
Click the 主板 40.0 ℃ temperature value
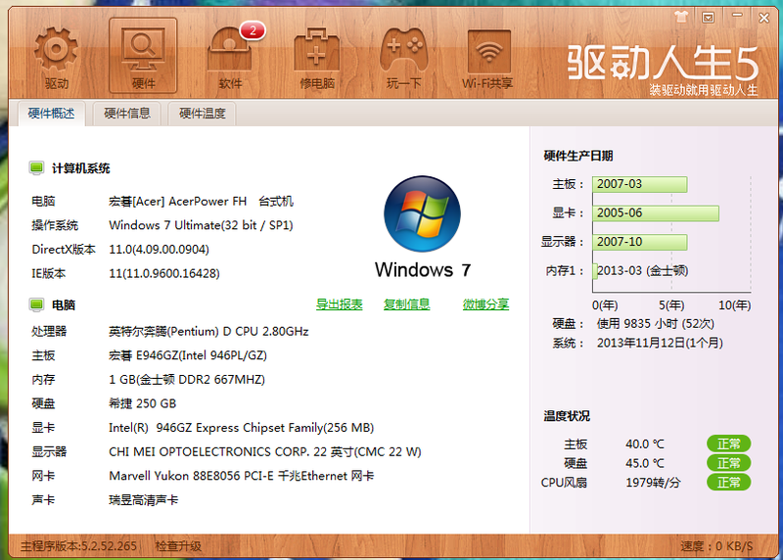click(x=645, y=443)
